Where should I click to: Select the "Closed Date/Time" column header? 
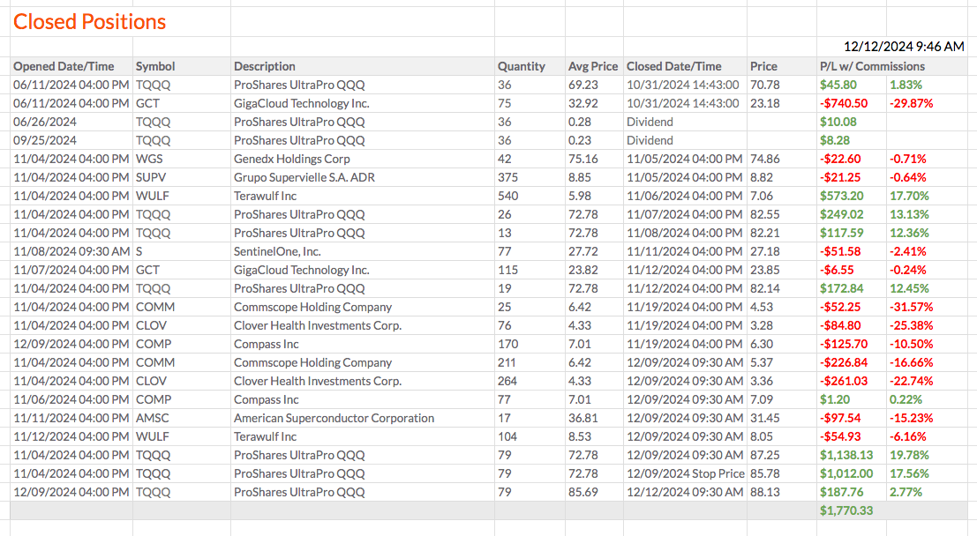(x=674, y=66)
